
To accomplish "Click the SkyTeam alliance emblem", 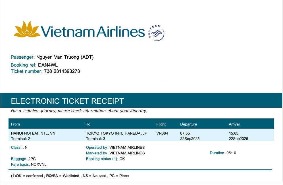I will tap(156, 33).
